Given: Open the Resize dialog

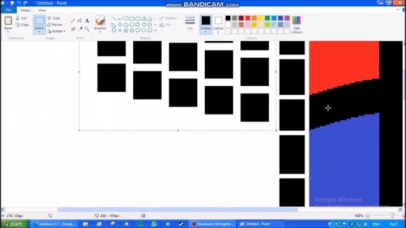Looking at the screenshot, I should [x=55, y=25].
